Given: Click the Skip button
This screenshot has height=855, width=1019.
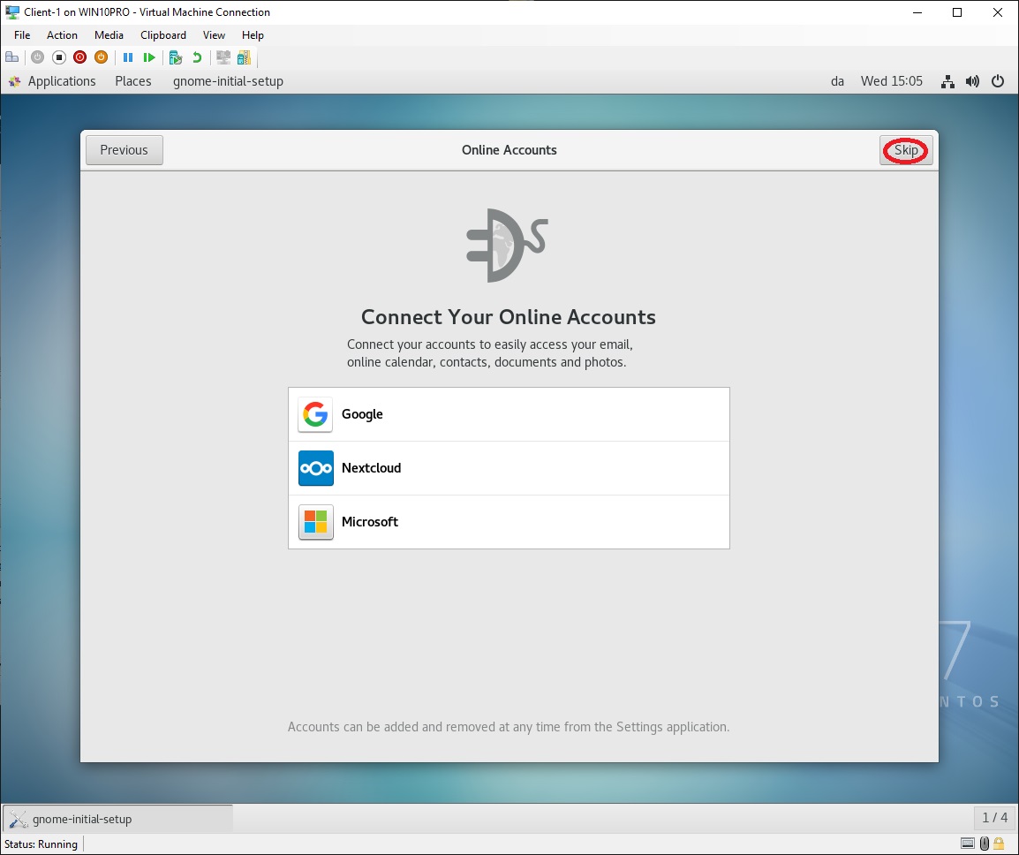Looking at the screenshot, I should (x=906, y=150).
